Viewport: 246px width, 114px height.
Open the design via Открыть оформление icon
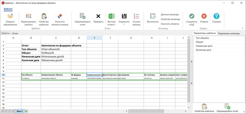point(10,16)
